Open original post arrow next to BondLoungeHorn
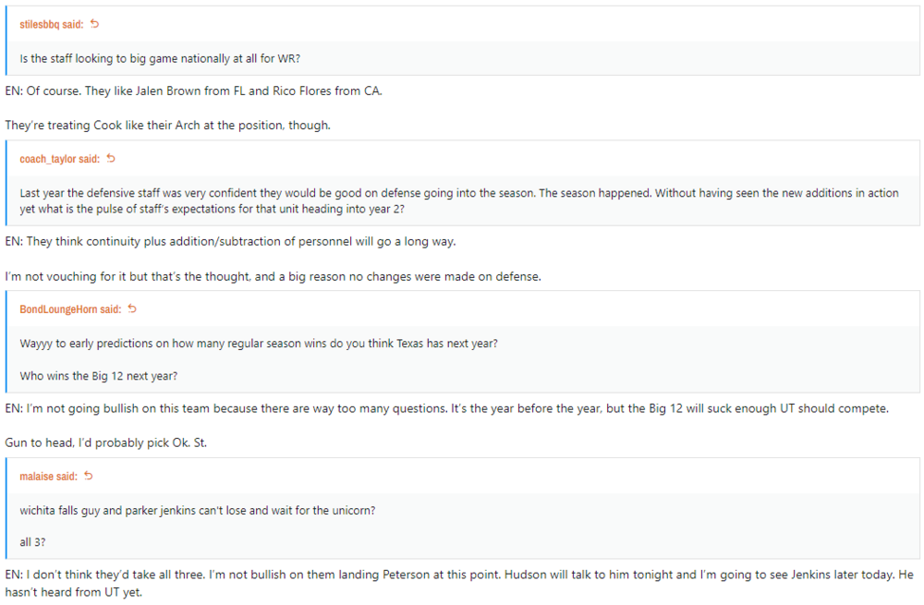 pos(132,309)
